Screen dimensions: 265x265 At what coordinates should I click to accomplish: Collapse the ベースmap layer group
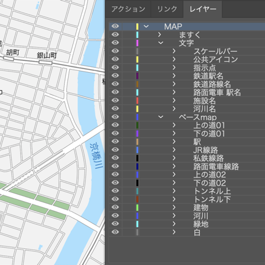point(161,117)
